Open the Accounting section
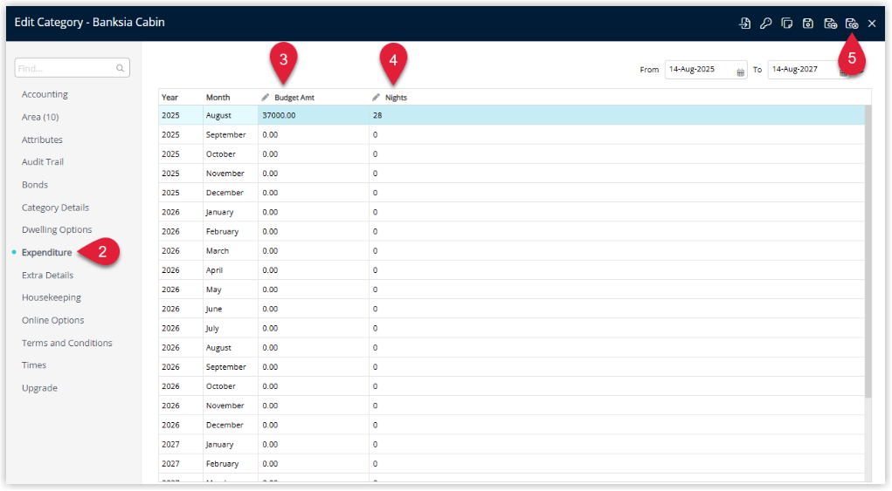Viewport: 892px width, 491px height. click(45, 94)
